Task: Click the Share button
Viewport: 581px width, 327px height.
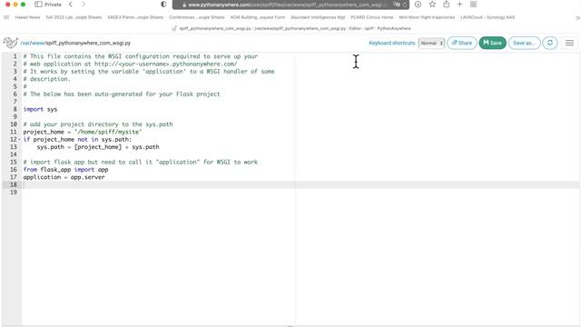Action: [462, 43]
